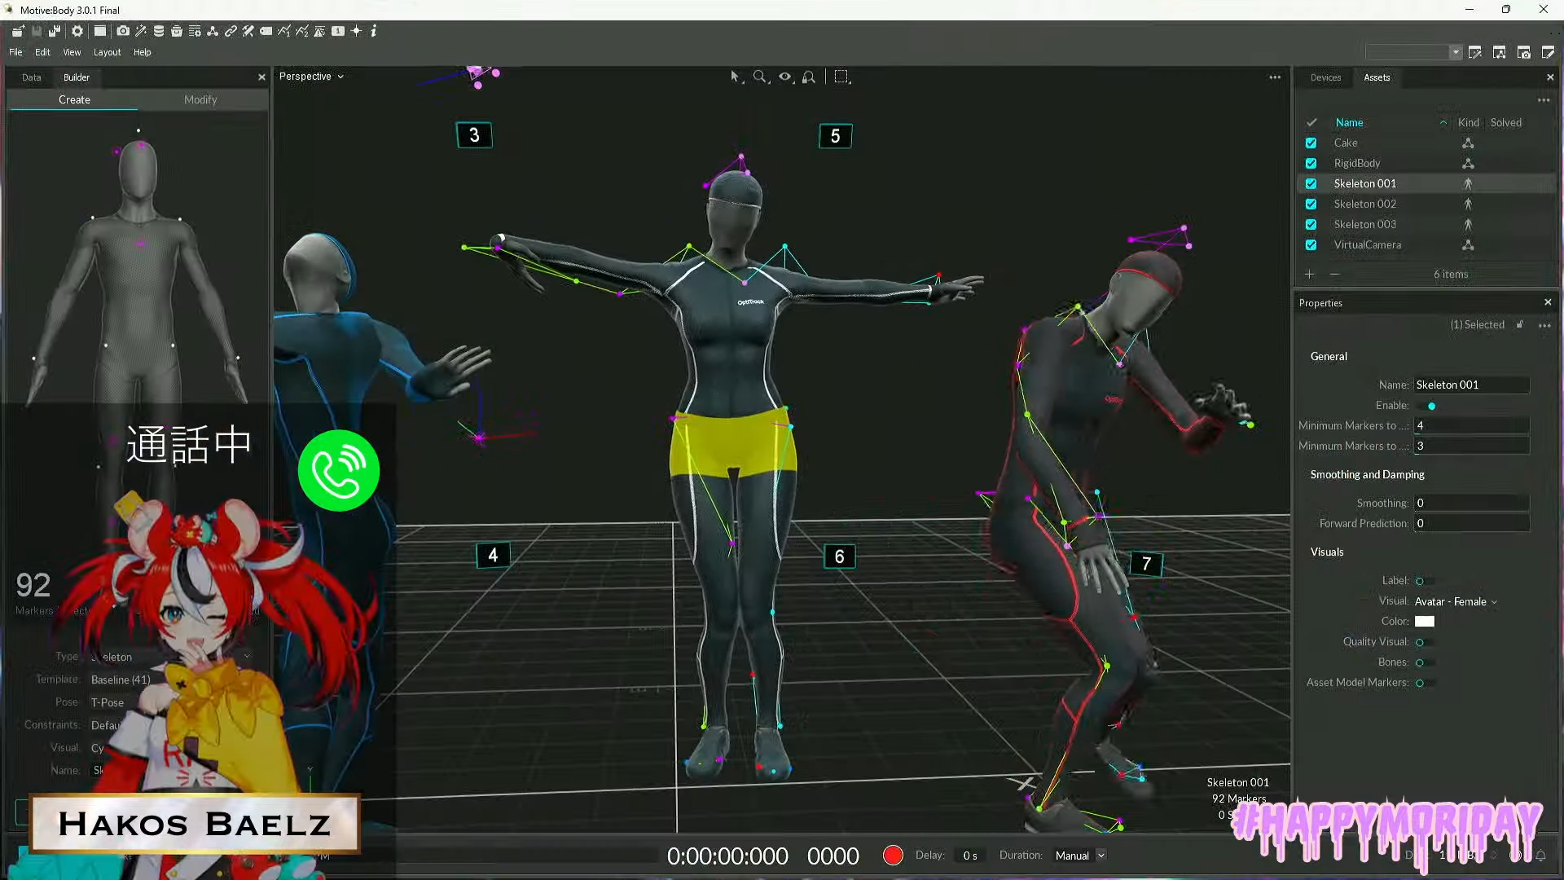Open the rigid body triangle icon in toolbar
1564x880 pixels.
tap(213, 31)
